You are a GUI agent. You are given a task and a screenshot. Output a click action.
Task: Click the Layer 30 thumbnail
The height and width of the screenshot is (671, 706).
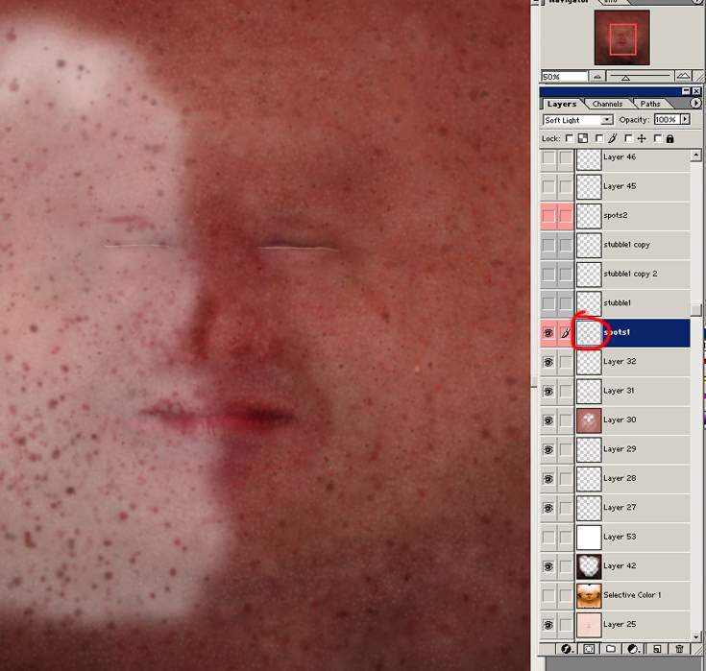click(x=589, y=420)
